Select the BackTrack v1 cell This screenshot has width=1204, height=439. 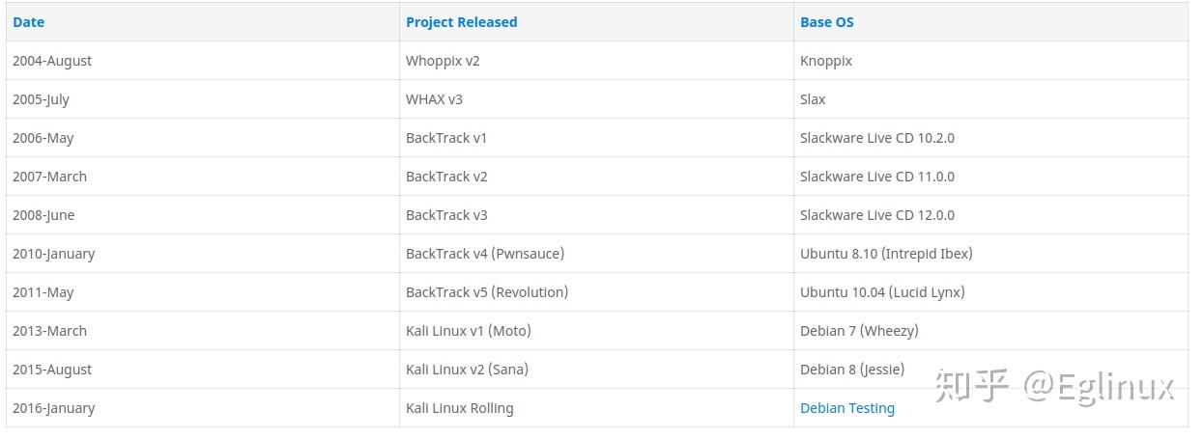point(446,138)
